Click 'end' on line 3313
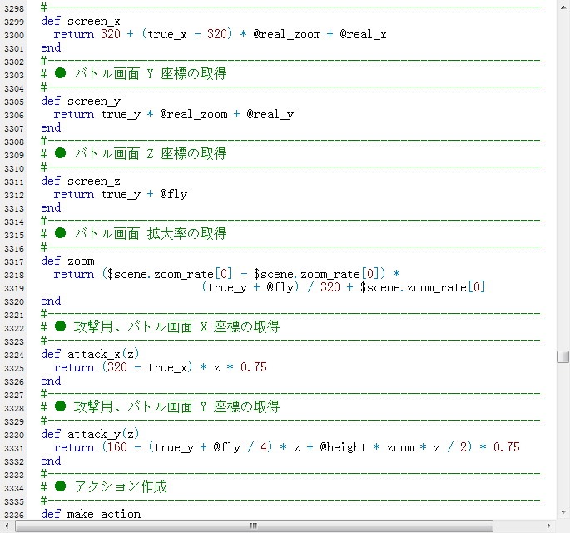Screen dimensions: 570x533 click(x=51, y=208)
